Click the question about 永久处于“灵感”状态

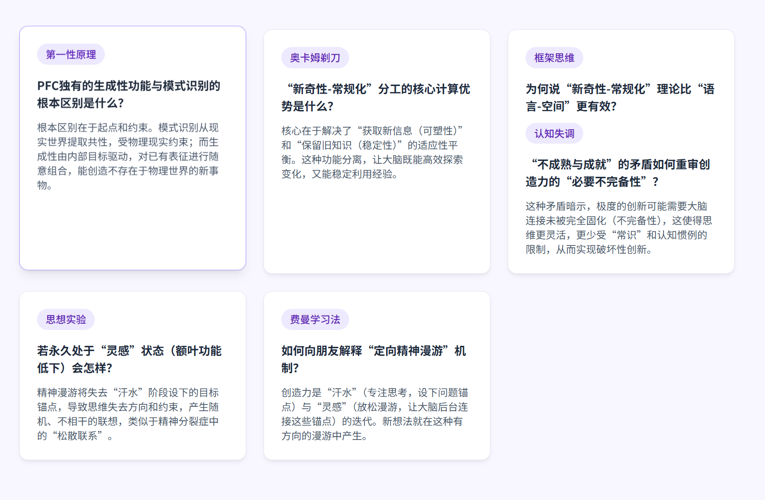pos(129,359)
